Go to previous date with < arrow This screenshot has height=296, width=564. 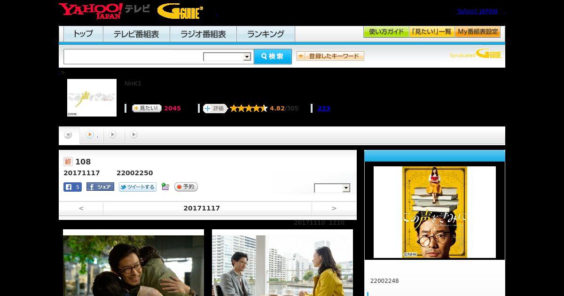(81, 208)
